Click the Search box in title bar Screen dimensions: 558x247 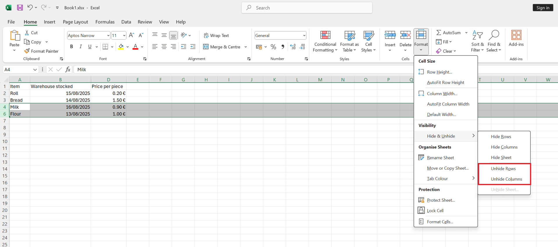coord(307,8)
